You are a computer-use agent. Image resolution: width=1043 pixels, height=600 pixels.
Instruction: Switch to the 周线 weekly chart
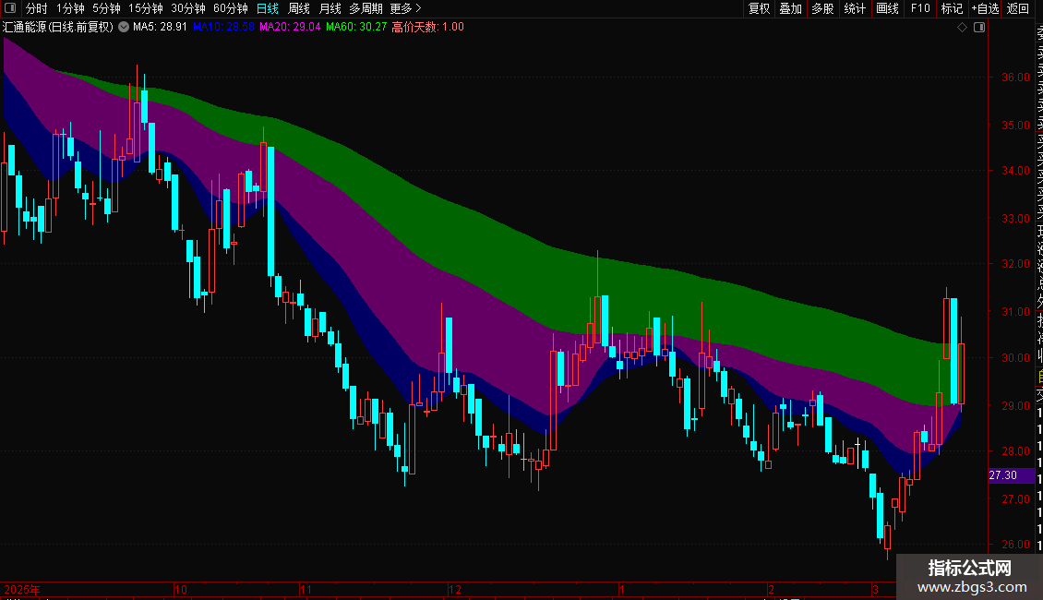pos(299,8)
